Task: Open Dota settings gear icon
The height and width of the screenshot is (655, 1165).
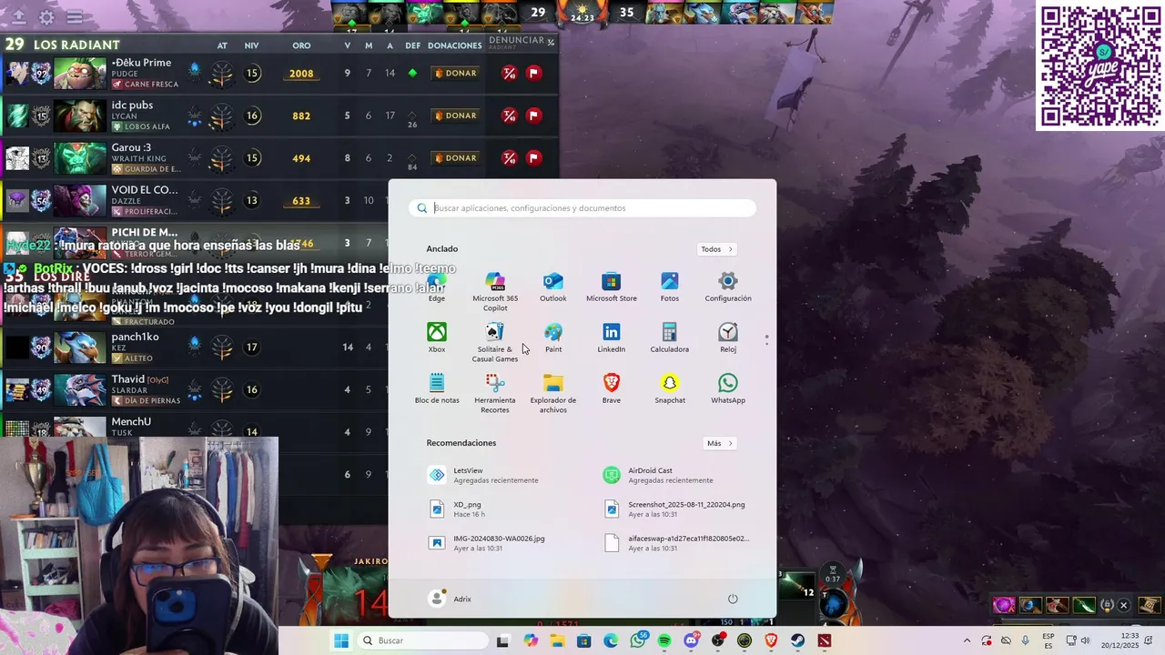Action: coord(46,17)
